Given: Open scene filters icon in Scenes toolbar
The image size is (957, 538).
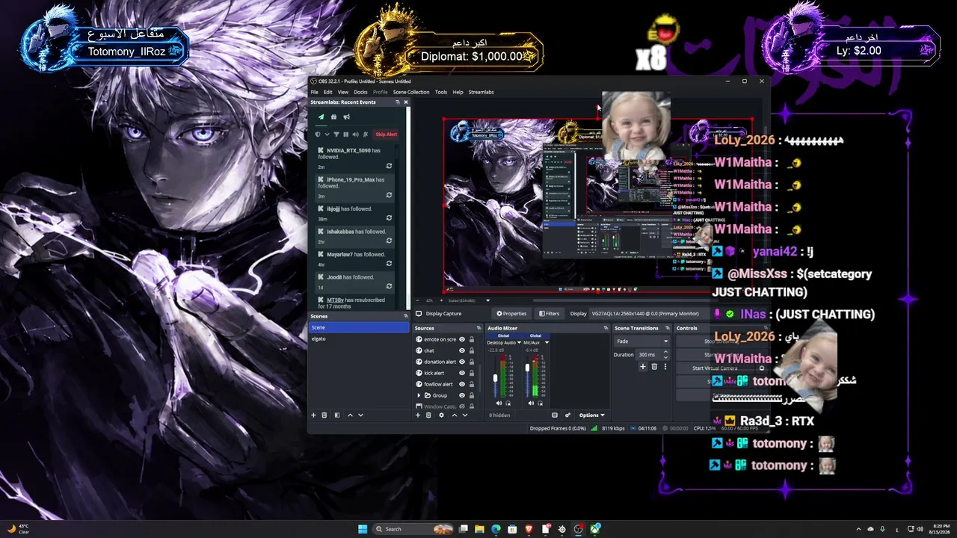Looking at the screenshot, I should point(337,415).
